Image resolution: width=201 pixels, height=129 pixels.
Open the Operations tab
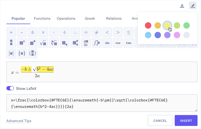66,19
